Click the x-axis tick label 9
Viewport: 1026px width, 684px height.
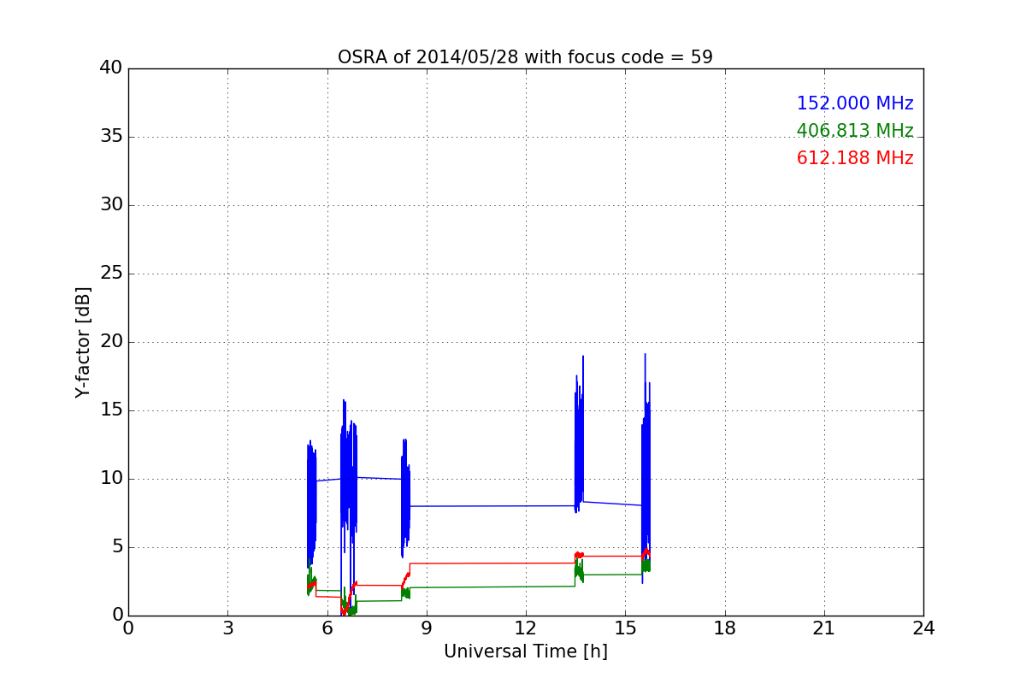click(x=427, y=628)
